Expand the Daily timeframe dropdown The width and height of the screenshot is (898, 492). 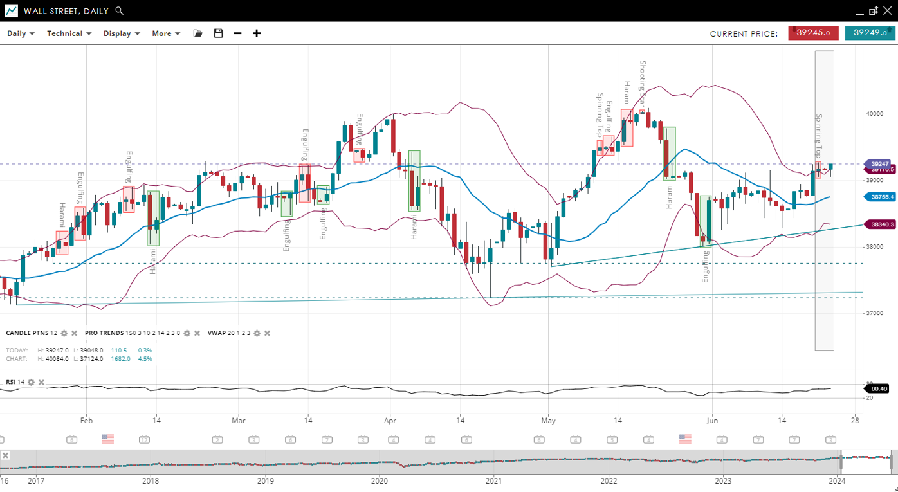21,33
